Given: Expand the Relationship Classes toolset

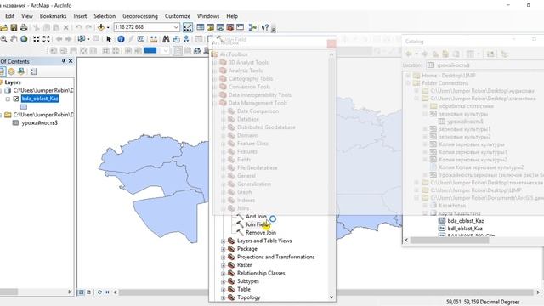Looking at the screenshot, I should (x=224, y=274).
